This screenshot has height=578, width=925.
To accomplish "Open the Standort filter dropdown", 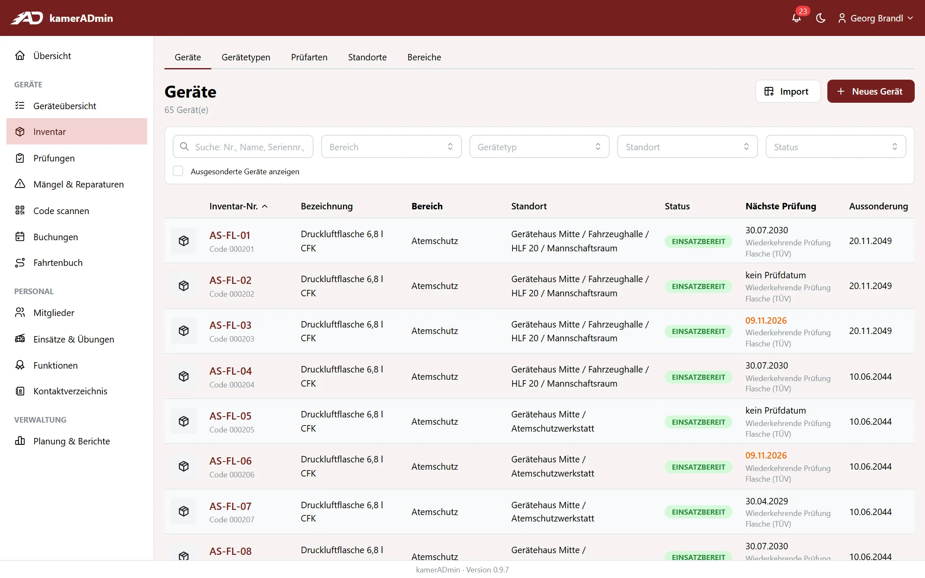I will (687, 147).
